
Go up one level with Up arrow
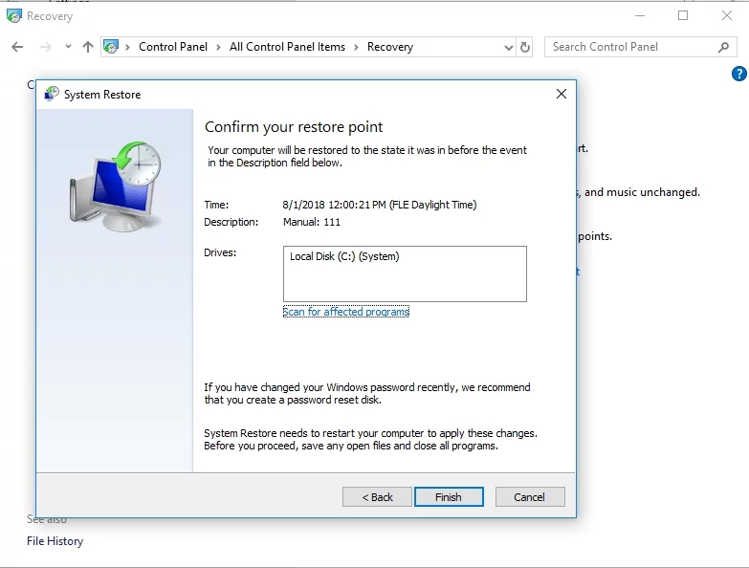(88, 47)
